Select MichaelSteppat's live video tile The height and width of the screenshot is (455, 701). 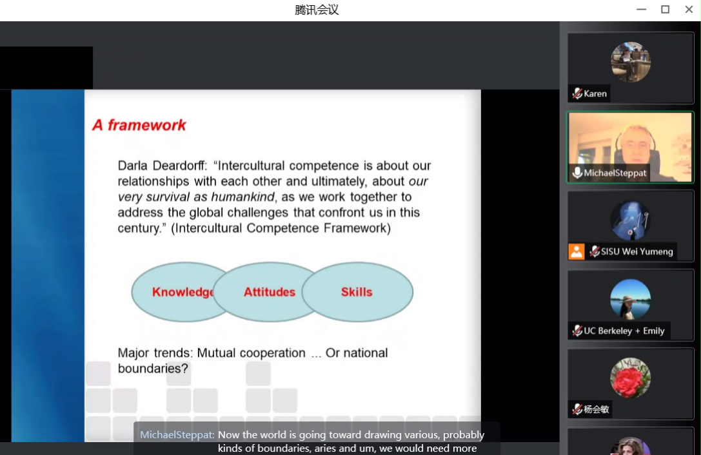(x=630, y=147)
